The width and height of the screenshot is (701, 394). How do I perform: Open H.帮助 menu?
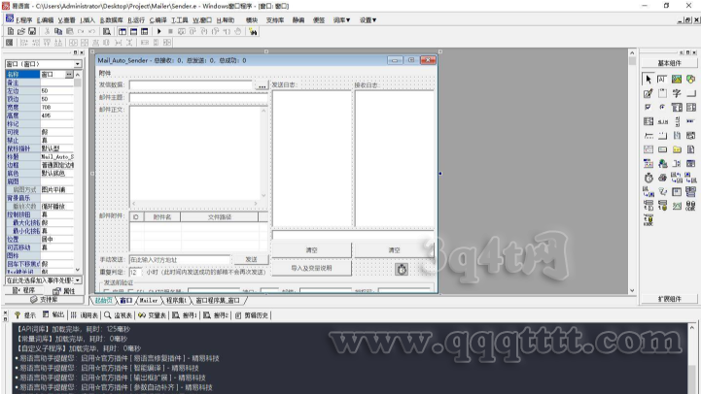pos(226,20)
